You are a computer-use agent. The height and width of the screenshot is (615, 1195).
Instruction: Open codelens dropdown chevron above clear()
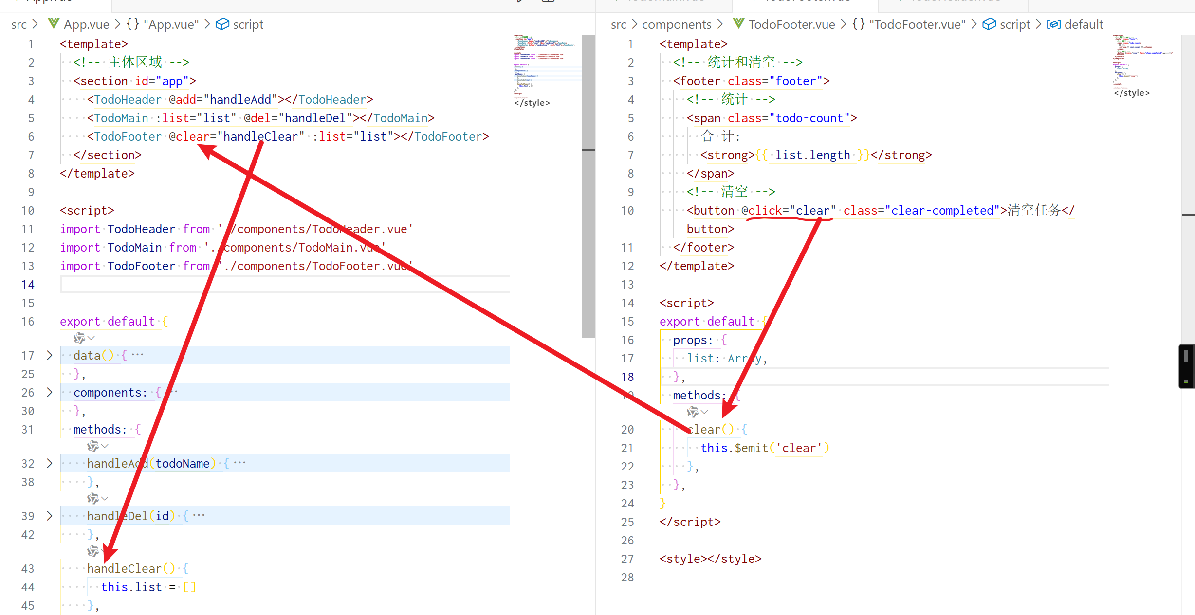click(704, 412)
